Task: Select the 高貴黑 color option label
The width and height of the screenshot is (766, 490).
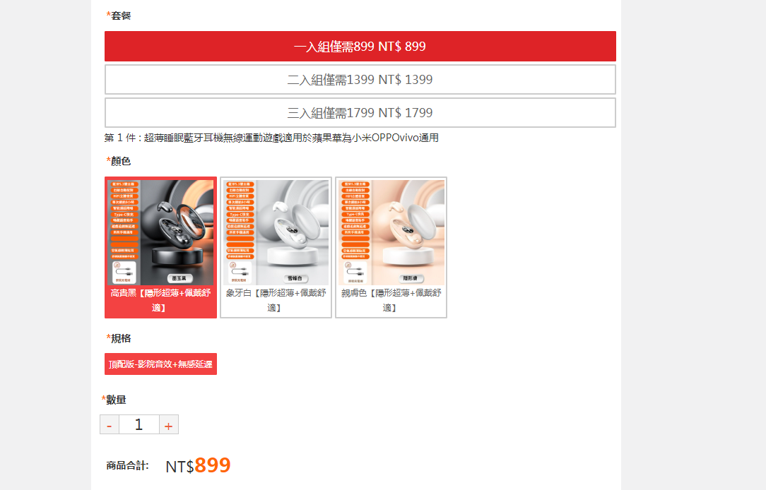Action: point(160,300)
